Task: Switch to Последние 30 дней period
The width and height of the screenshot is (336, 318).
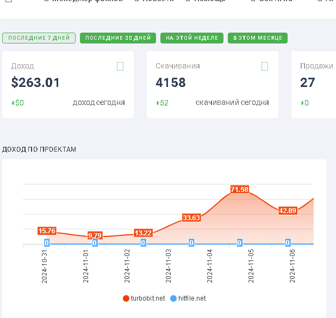Action: (118, 38)
